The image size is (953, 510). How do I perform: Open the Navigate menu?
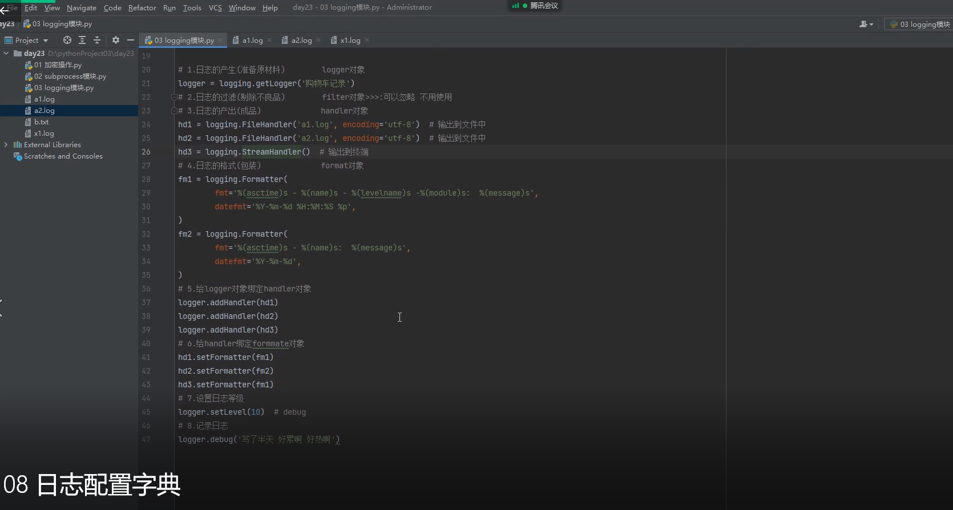pyautogui.click(x=82, y=7)
